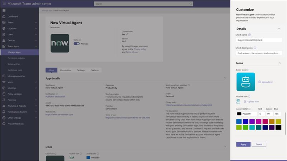Select the magenta accent color swatch
This screenshot has width=287, height=161.
259,121
